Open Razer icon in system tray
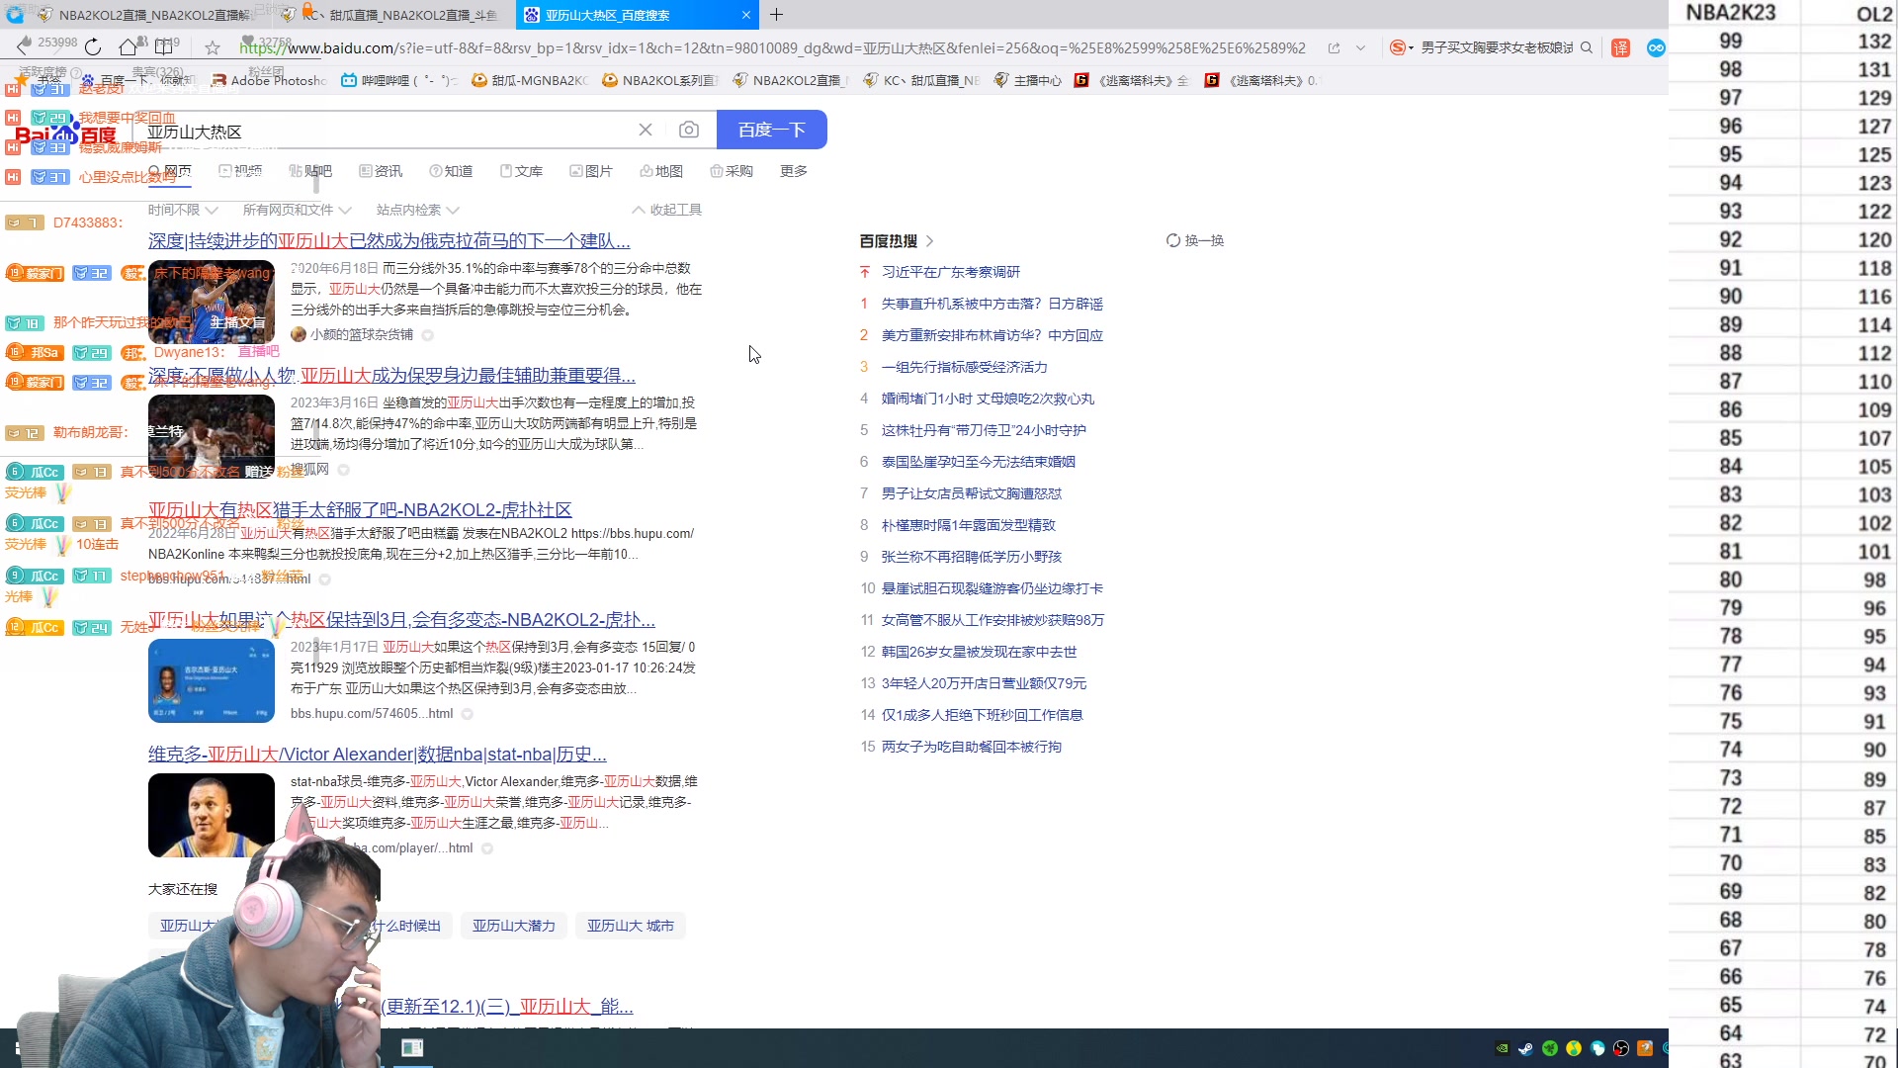Image resolution: width=1898 pixels, height=1068 pixels. (1550, 1048)
